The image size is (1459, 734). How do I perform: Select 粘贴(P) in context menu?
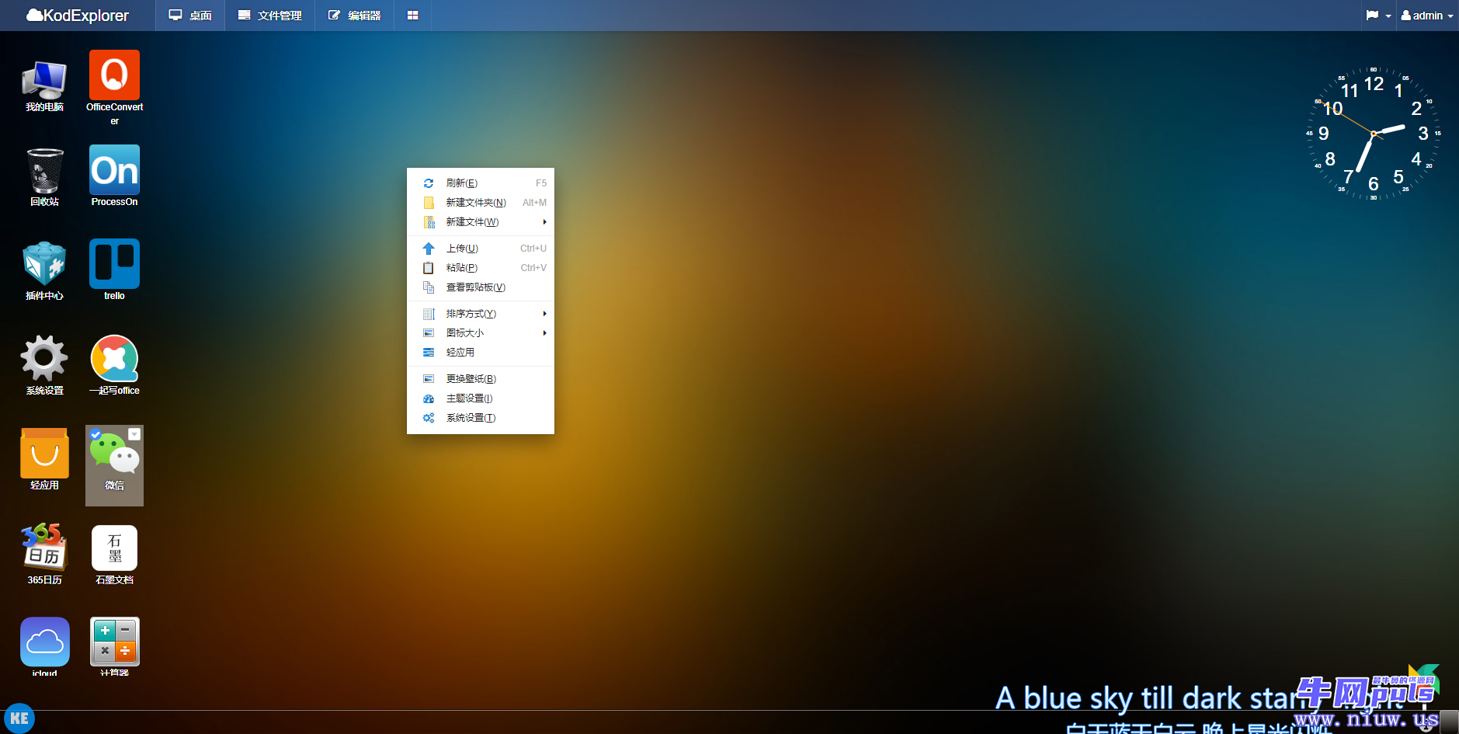(481, 268)
